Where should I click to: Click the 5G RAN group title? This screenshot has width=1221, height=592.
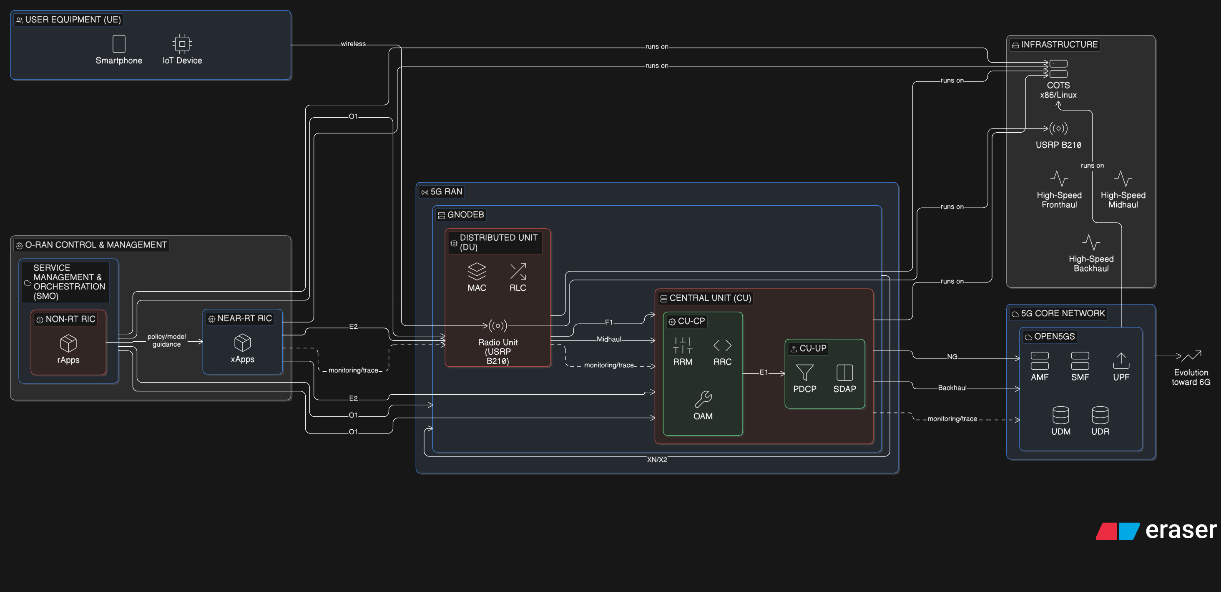coord(446,191)
